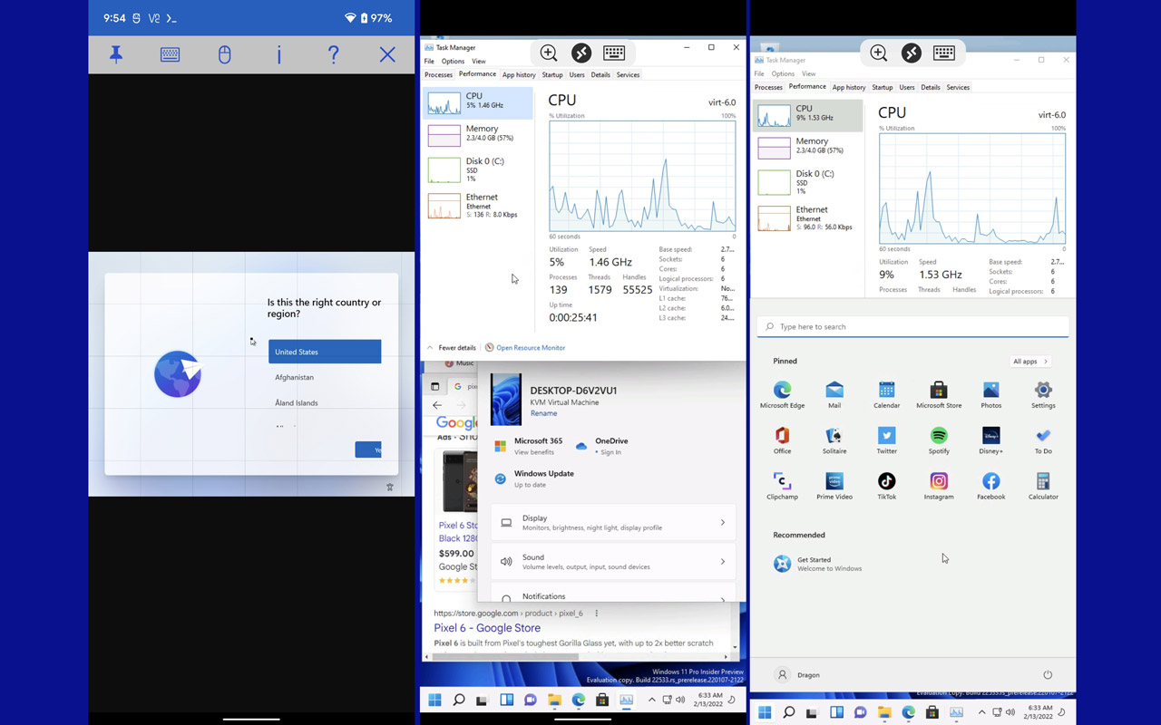
Task: Open Widgets on right screen taskbar
Action: (x=836, y=712)
